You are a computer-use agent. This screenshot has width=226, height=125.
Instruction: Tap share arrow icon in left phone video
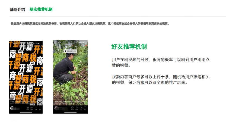click(32, 108)
